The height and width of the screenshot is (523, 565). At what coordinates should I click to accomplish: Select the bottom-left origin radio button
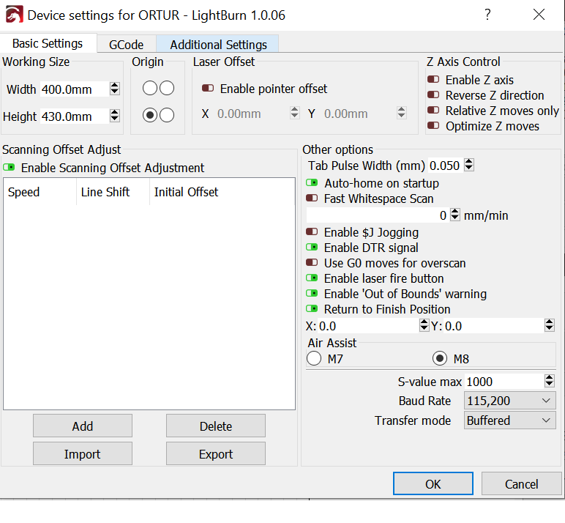(x=149, y=116)
